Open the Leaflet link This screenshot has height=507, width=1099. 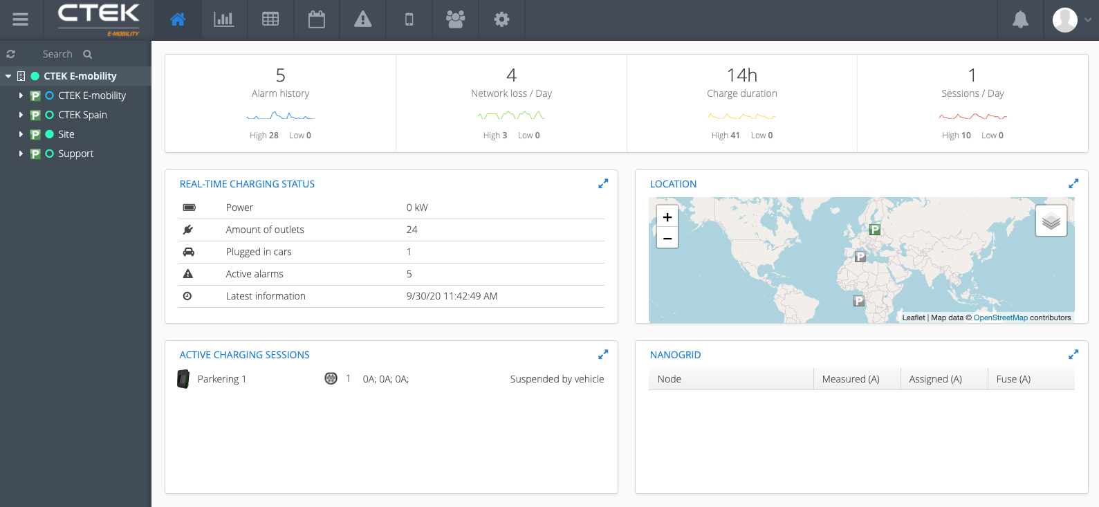(913, 317)
